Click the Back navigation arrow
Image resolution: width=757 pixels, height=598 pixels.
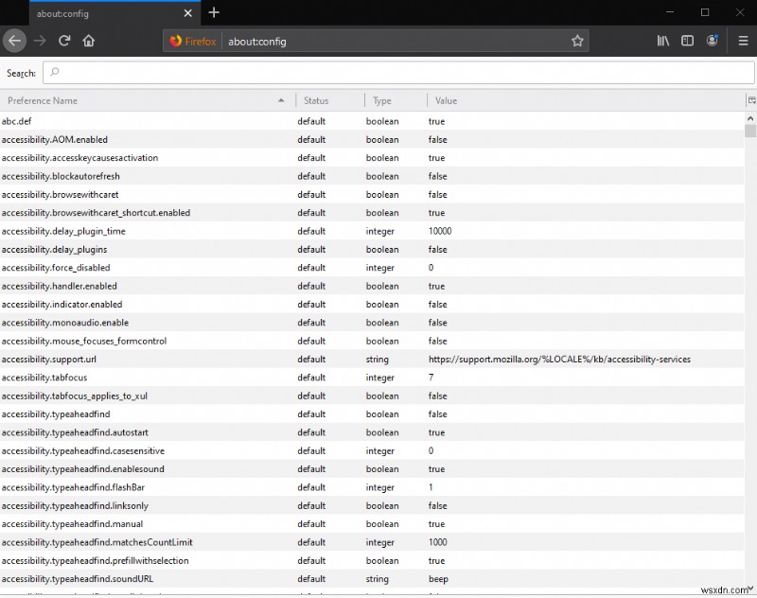(15, 41)
